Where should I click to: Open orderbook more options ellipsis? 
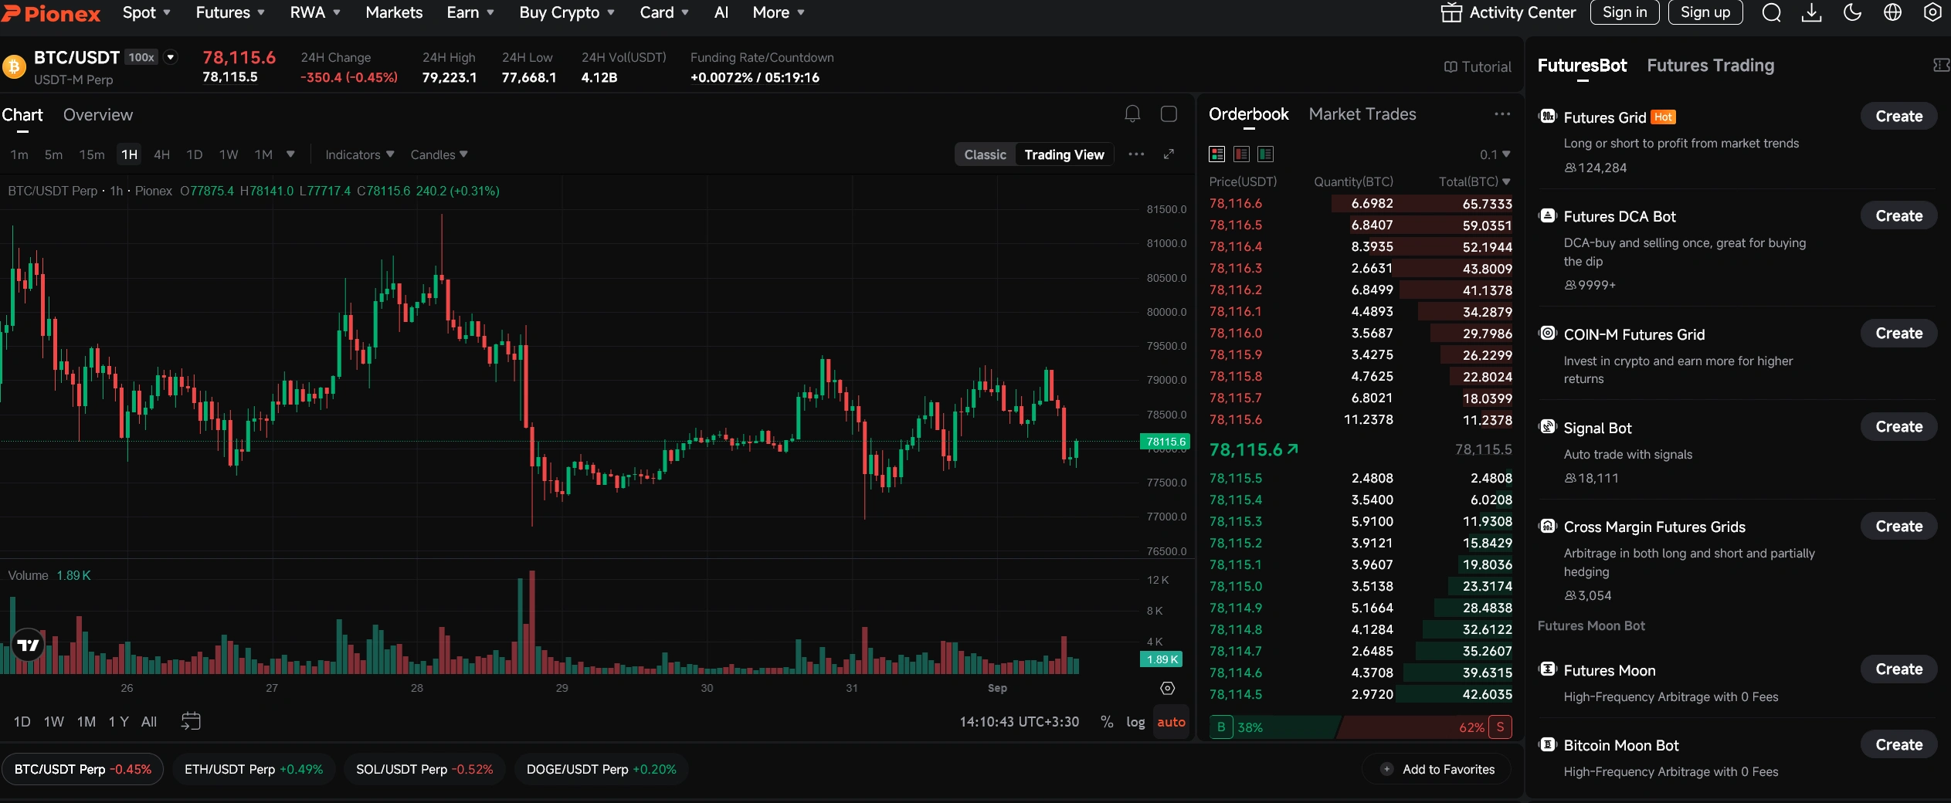[1502, 114]
